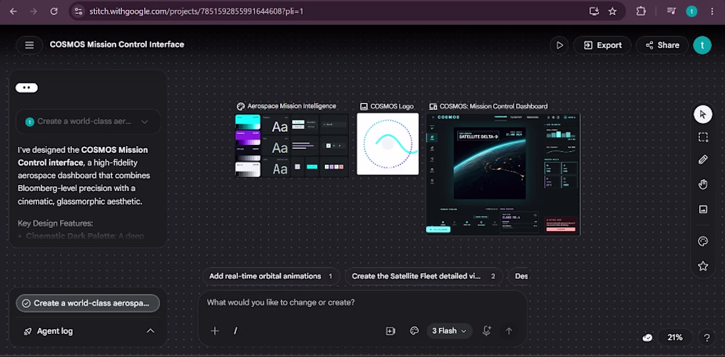Click the 'Key Design Features:' text
This screenshot has width=725, height=357.
pyautogui.click(x=55, y=223)
